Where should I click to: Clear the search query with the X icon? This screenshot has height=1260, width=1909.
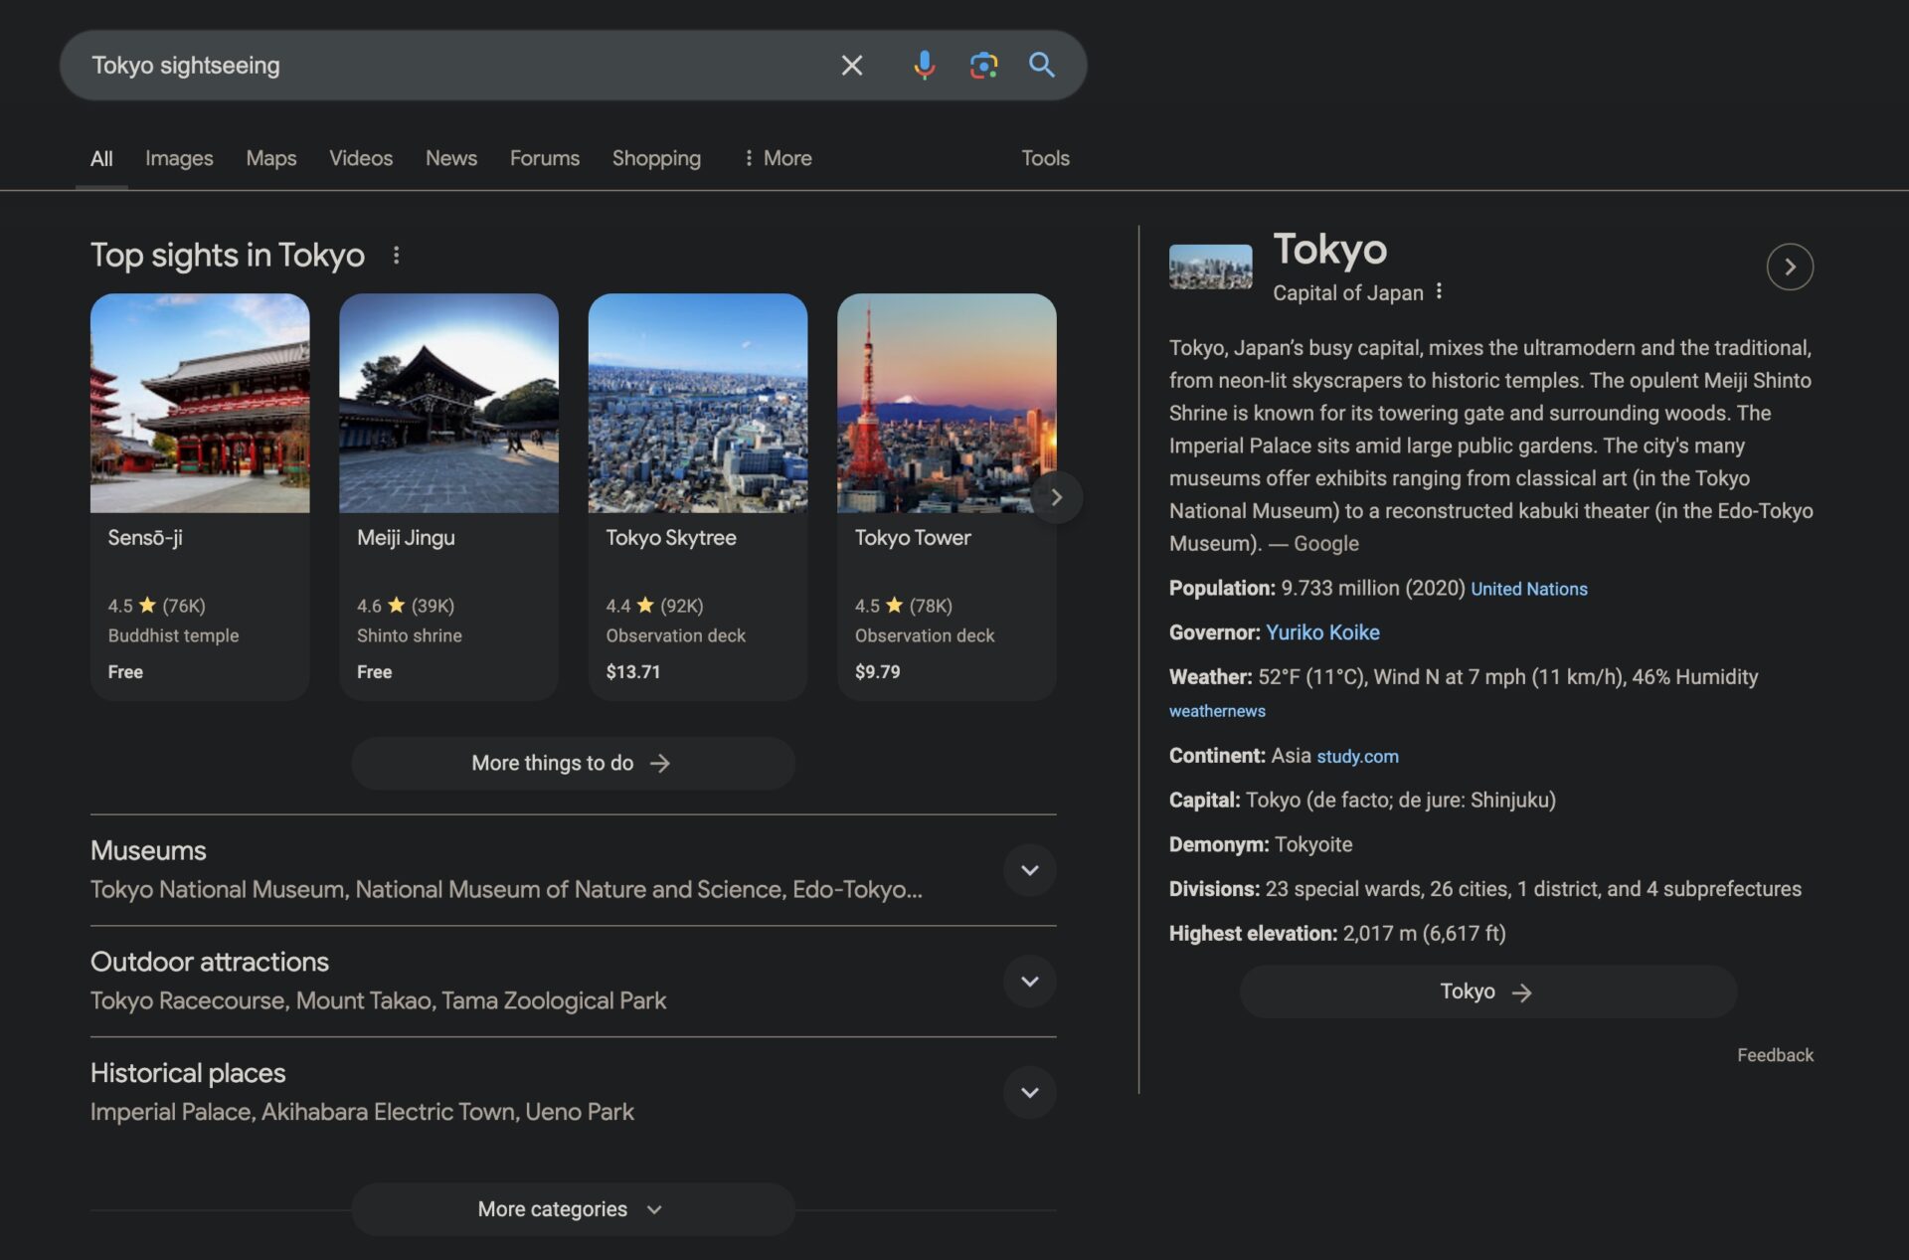[852, 66]
